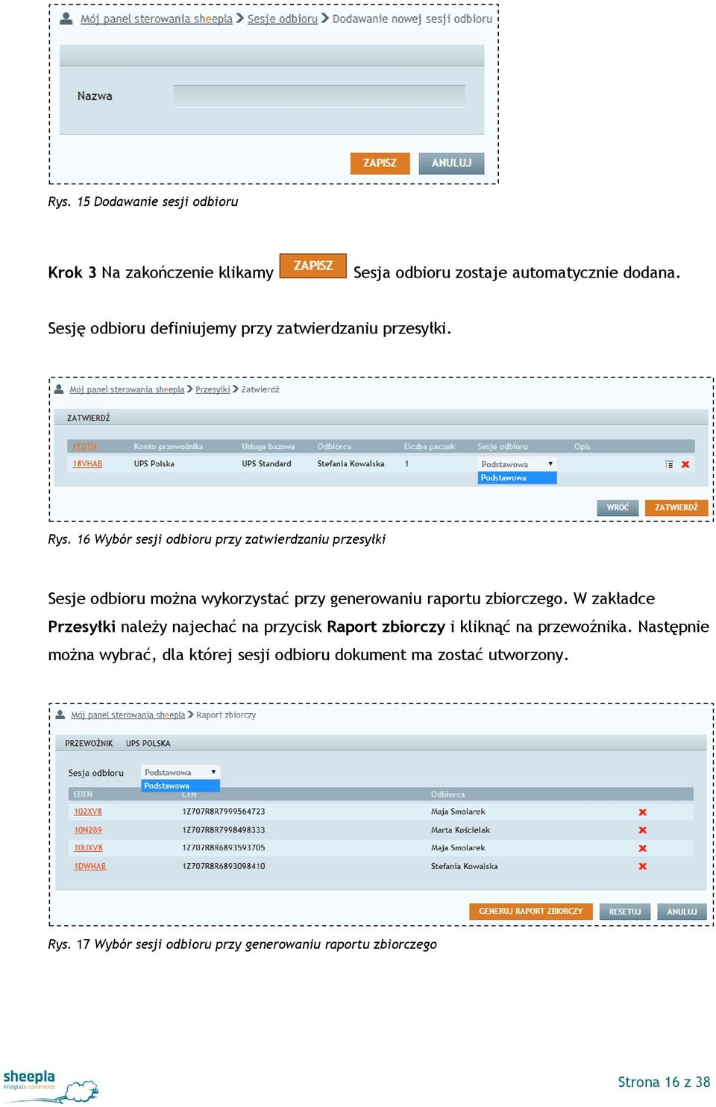Open shipment 102XV8 link
Screen dimensions: 716x1107
tap(88, 812)
